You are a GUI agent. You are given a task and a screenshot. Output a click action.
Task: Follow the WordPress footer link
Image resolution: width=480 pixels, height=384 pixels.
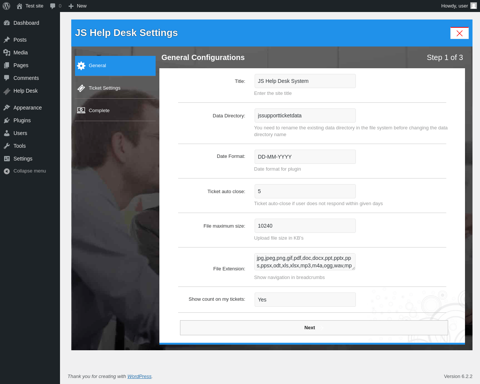(x=139, y=376)
